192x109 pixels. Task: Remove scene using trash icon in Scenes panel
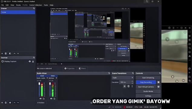click(x=6, y=54)
